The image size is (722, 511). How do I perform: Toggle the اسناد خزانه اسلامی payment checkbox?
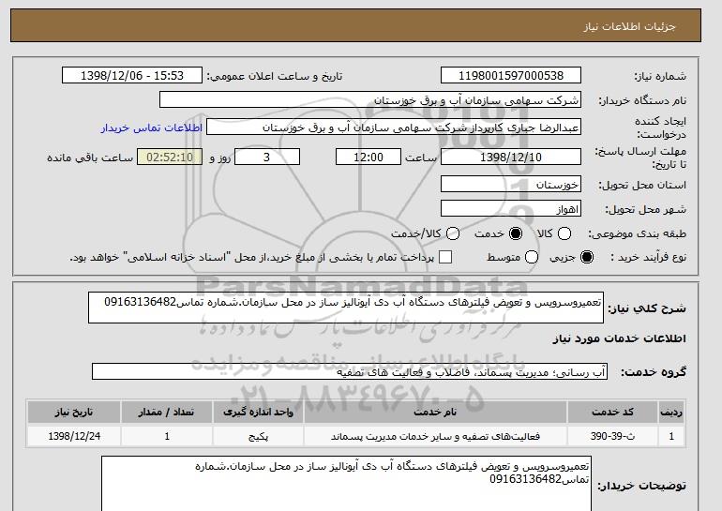[x=445, y=257]
